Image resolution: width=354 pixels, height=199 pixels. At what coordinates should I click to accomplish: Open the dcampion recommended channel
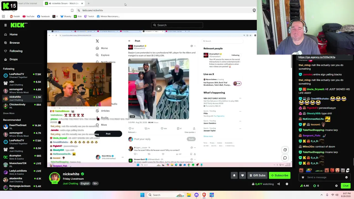coord(22,157)
